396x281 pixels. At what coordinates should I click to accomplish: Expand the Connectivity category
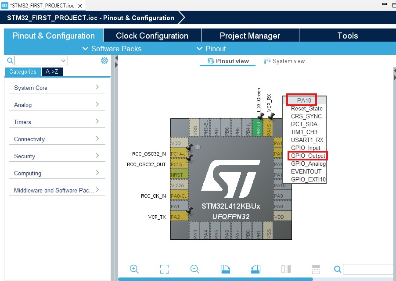[x=29, y=139]
